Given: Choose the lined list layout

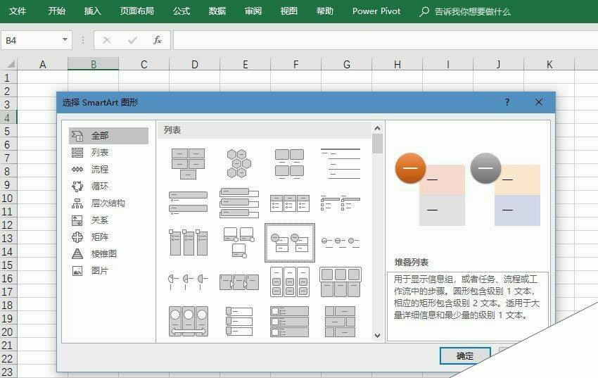Looking at the screenshot, I should (341, 163).
